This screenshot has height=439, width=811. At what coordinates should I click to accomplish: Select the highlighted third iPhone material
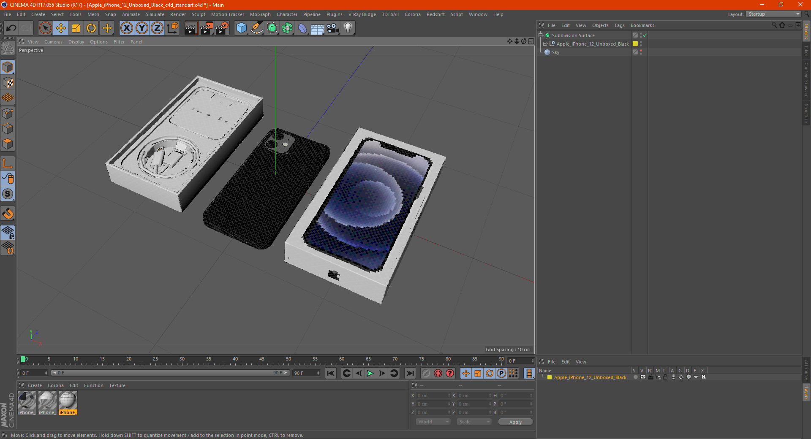(68, 403)
